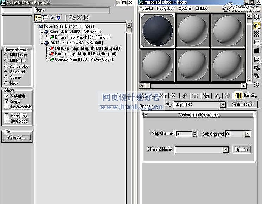Click sample slots horizontal scroll right arrow
This screenshot has height=204, width=262.
[x=244, y=86]
